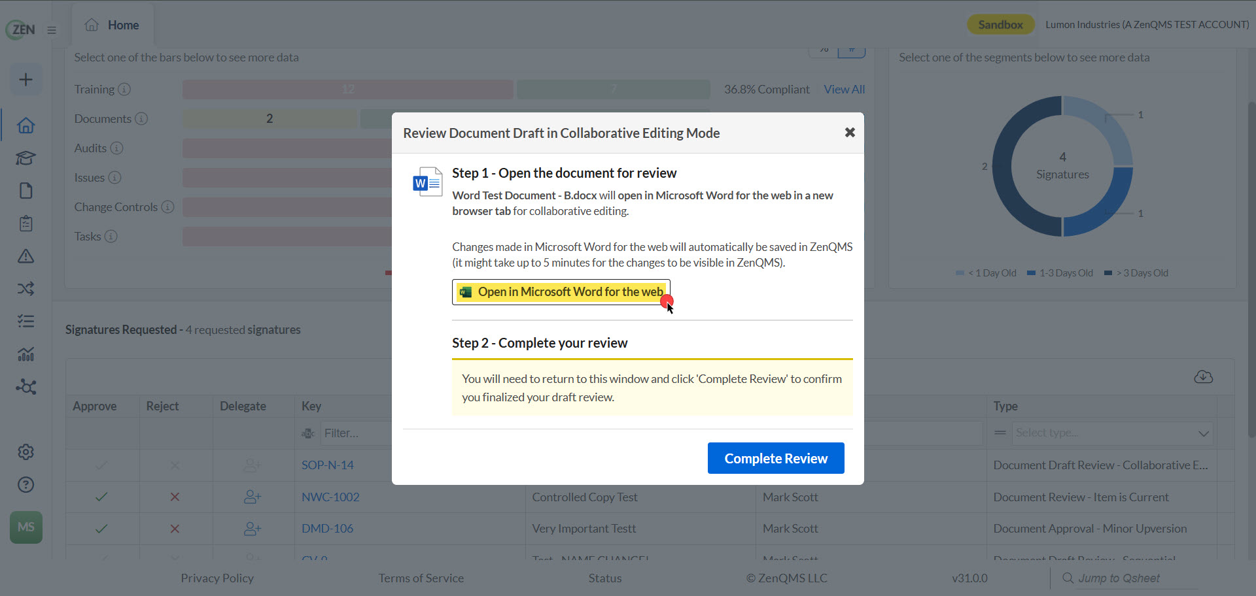
Task: Open the Reports chart sidebar icon
Action: pyautogui.click(x=26, y=354)
